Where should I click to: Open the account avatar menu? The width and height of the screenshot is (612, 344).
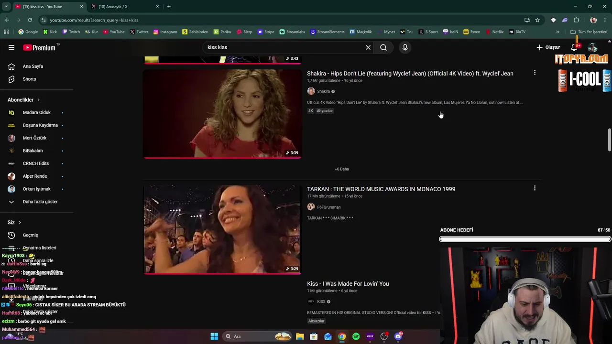pyautogui.click(x=593, y=47)
